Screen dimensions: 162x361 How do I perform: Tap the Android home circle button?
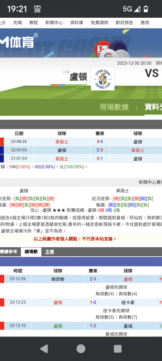81,349
